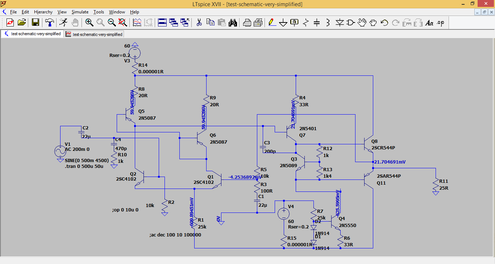The height and width of the screenshot is (264, 495).
Task: Open a file with the folder icon
Action: (x=22, y=22)
